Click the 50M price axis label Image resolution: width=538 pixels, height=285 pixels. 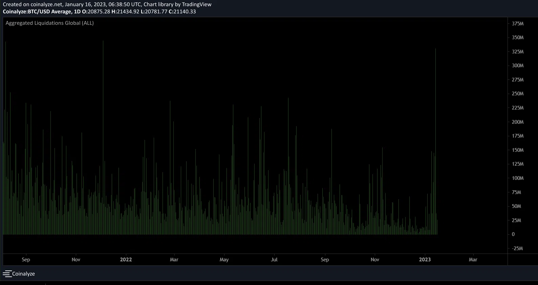click(x=516, y=206)
